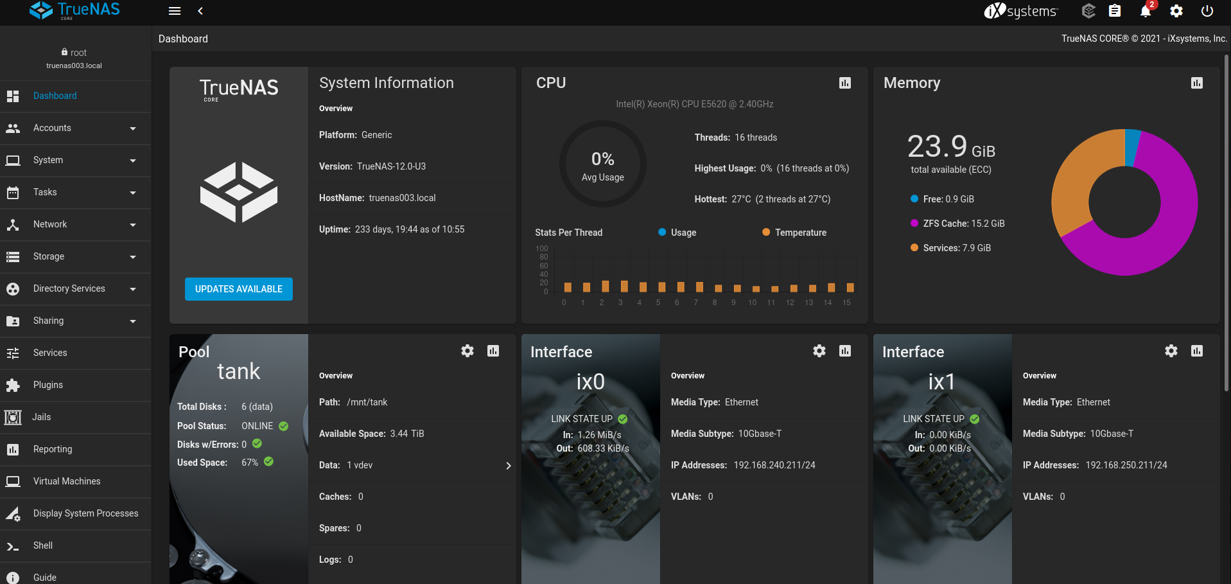
Task: Open Jails in the sidebar
Action: 75,417
